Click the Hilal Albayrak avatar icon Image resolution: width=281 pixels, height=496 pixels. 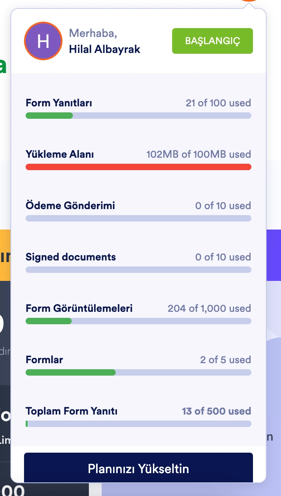(x=43, y=41)
